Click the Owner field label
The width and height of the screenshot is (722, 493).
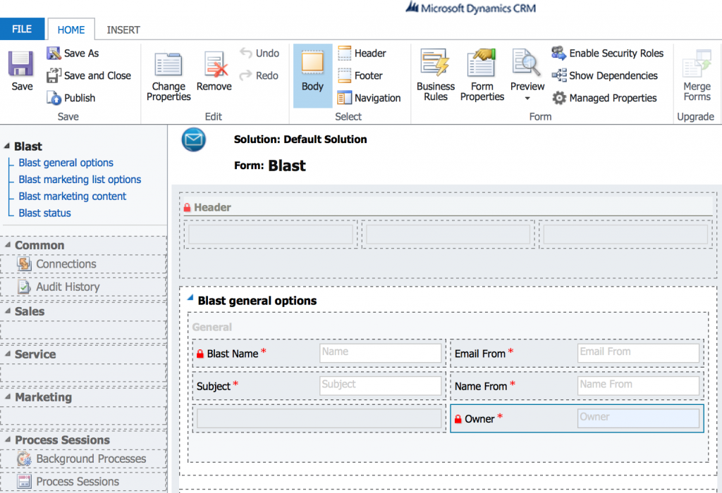[x=479, y=419]
